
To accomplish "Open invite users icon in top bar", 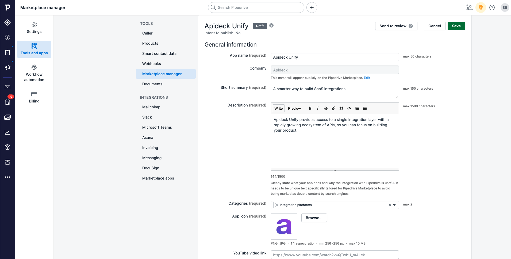I will pyautogui.click(x=469, y=7).
